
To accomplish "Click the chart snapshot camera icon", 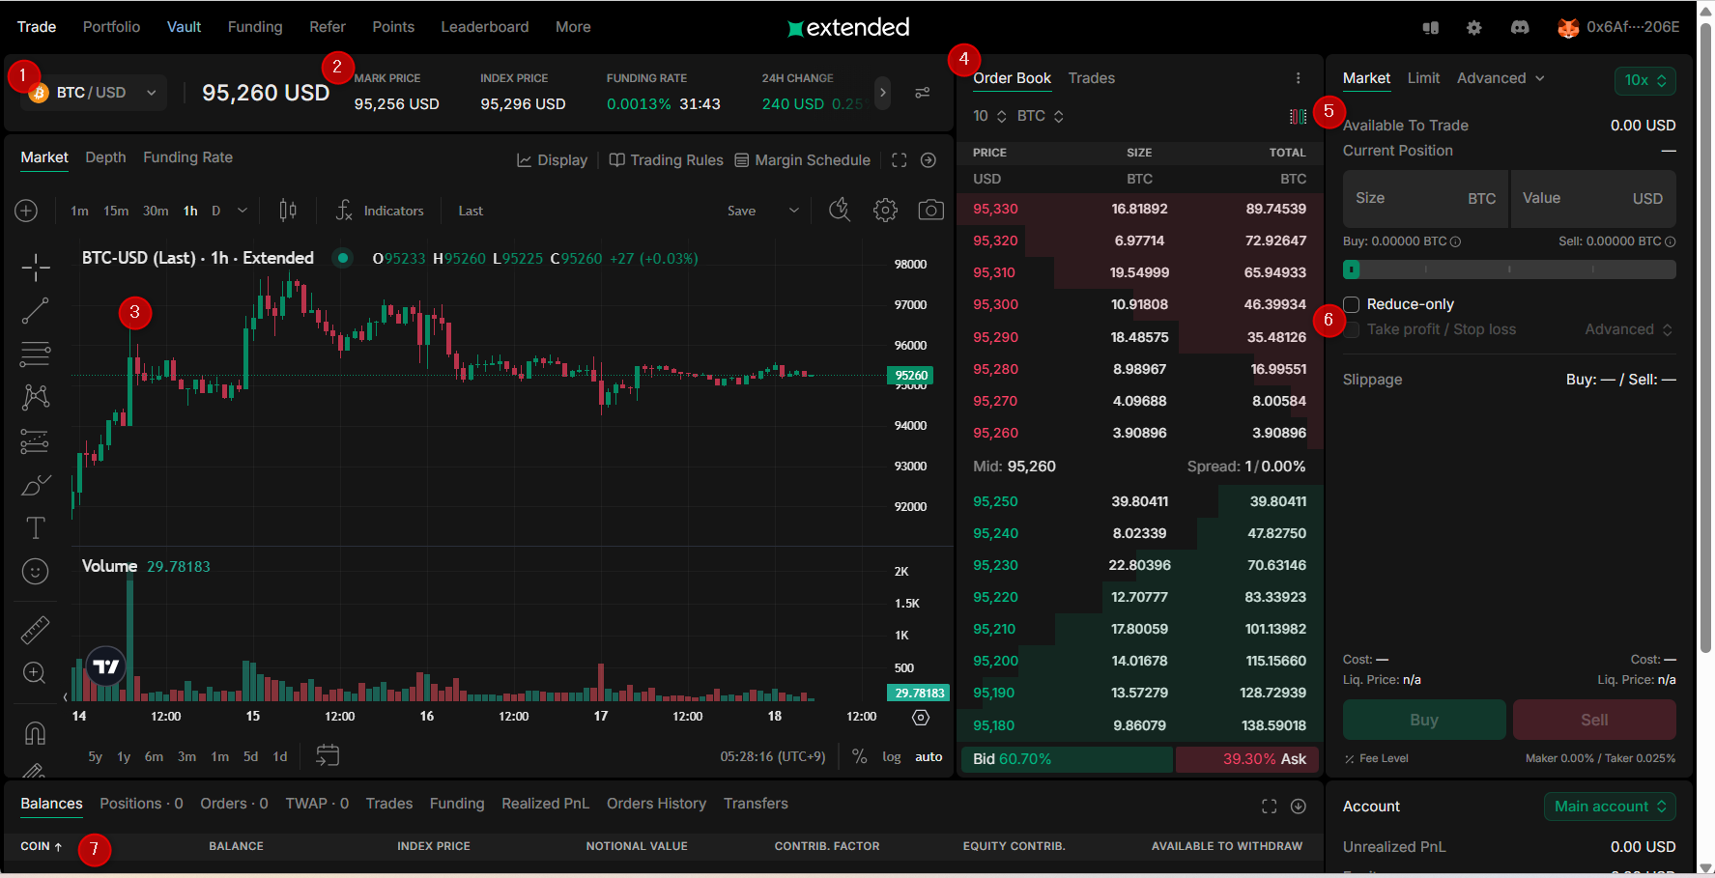I will coord(930,211).
